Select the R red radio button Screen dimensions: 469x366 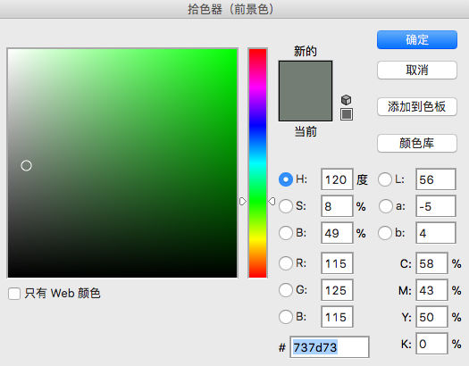pos(285,263)
